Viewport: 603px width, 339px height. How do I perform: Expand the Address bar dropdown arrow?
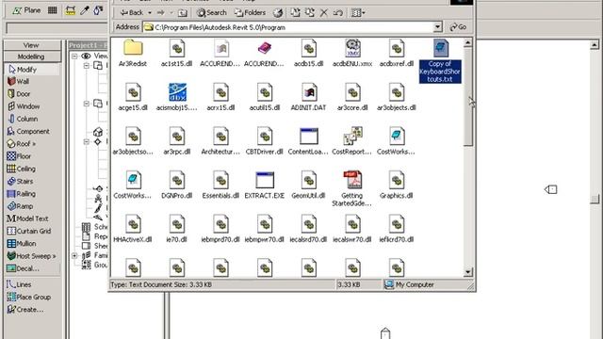pos(437,27)
